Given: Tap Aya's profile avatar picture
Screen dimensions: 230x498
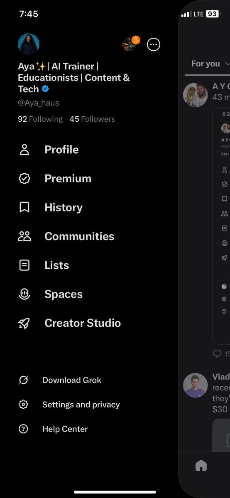Looking at the screenshot, I should (x=29, y=44).
